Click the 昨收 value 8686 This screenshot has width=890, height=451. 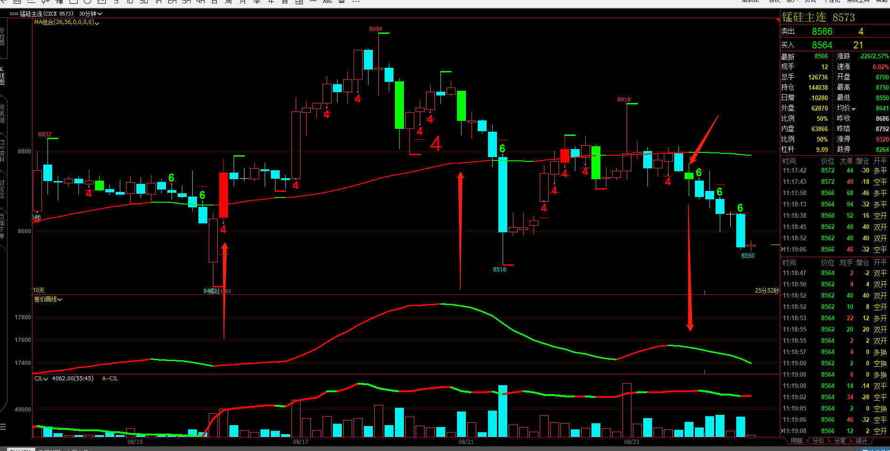(882, 119)
